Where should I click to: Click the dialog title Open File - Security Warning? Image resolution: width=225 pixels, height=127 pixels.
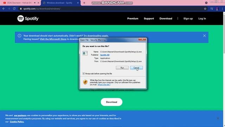point(93,40)
